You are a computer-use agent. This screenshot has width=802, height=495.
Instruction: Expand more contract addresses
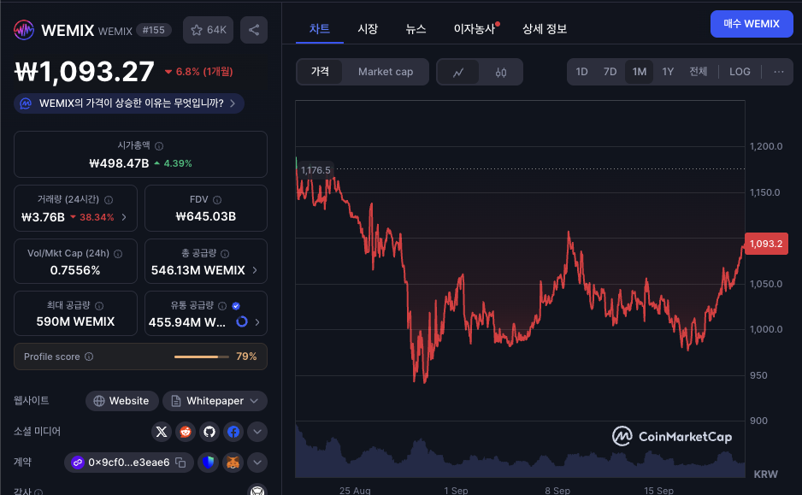257,463
